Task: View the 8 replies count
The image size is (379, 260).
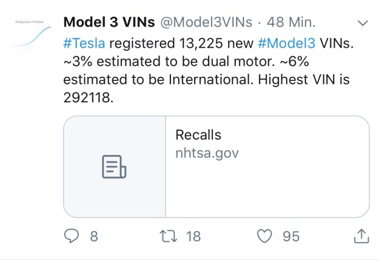Action: click(x=93, y=236)
